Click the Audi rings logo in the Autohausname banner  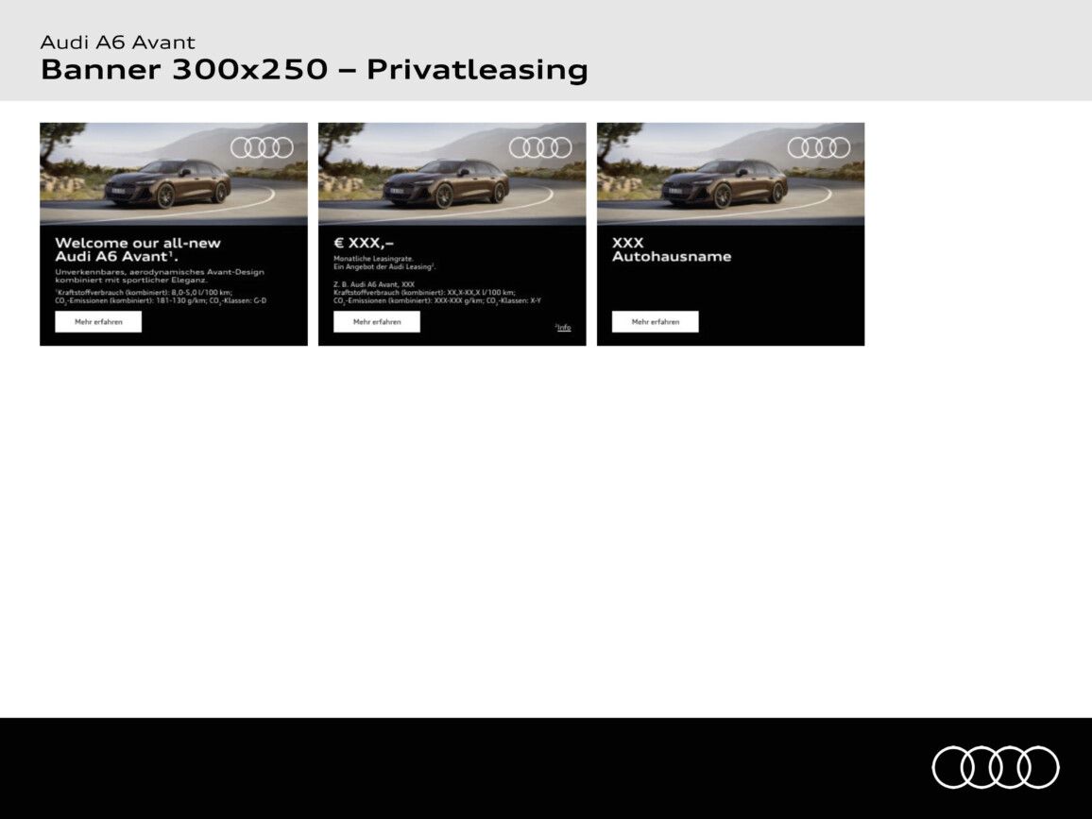819,147
